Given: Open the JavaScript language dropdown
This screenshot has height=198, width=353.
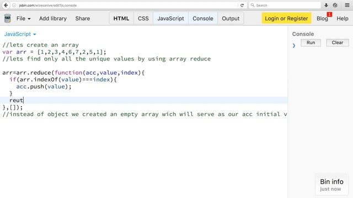Looking at the screenshot, I should [x=20, y=34].
